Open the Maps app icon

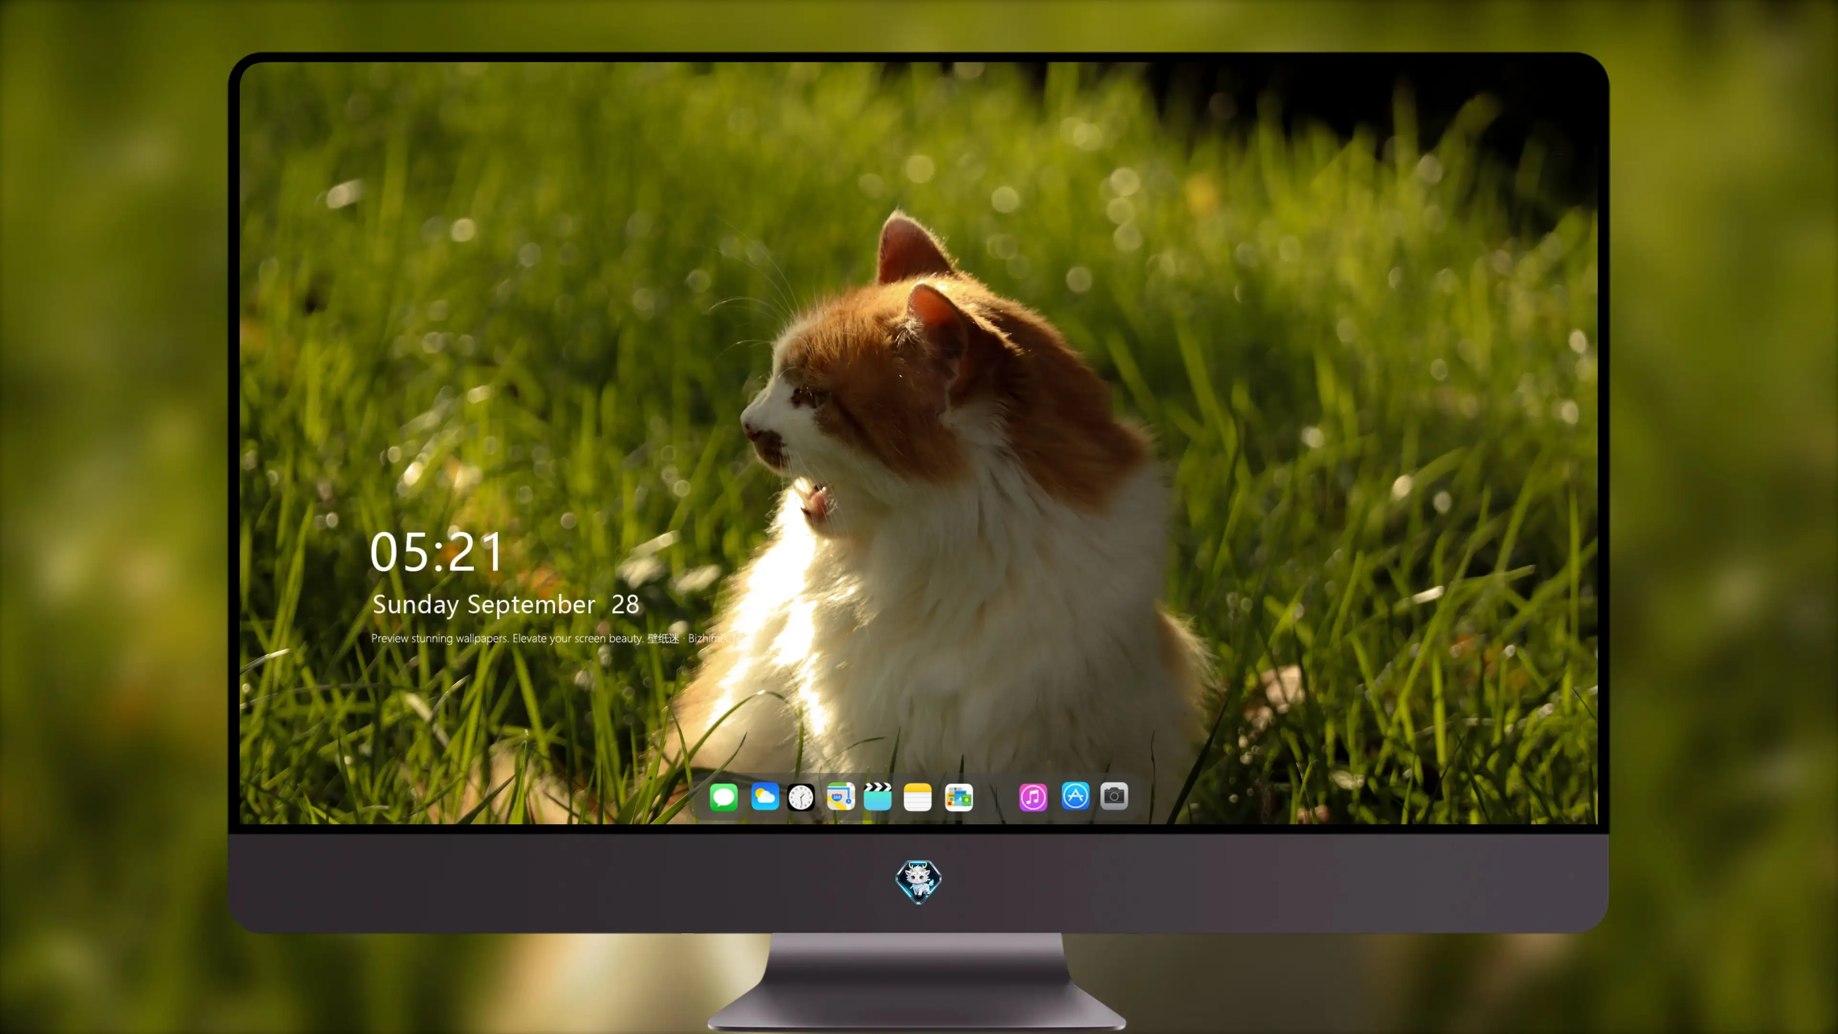[x=841, y=797]
